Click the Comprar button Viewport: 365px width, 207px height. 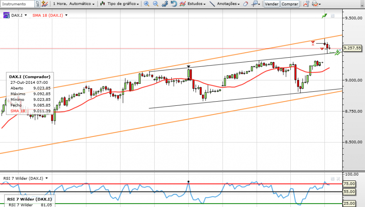coord(290,4)
